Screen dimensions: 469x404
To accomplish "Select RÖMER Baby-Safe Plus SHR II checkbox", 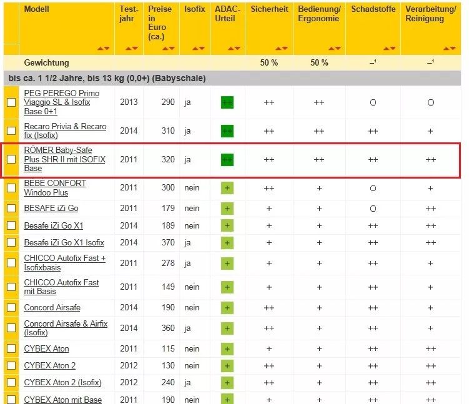I will tap(11, 159).
